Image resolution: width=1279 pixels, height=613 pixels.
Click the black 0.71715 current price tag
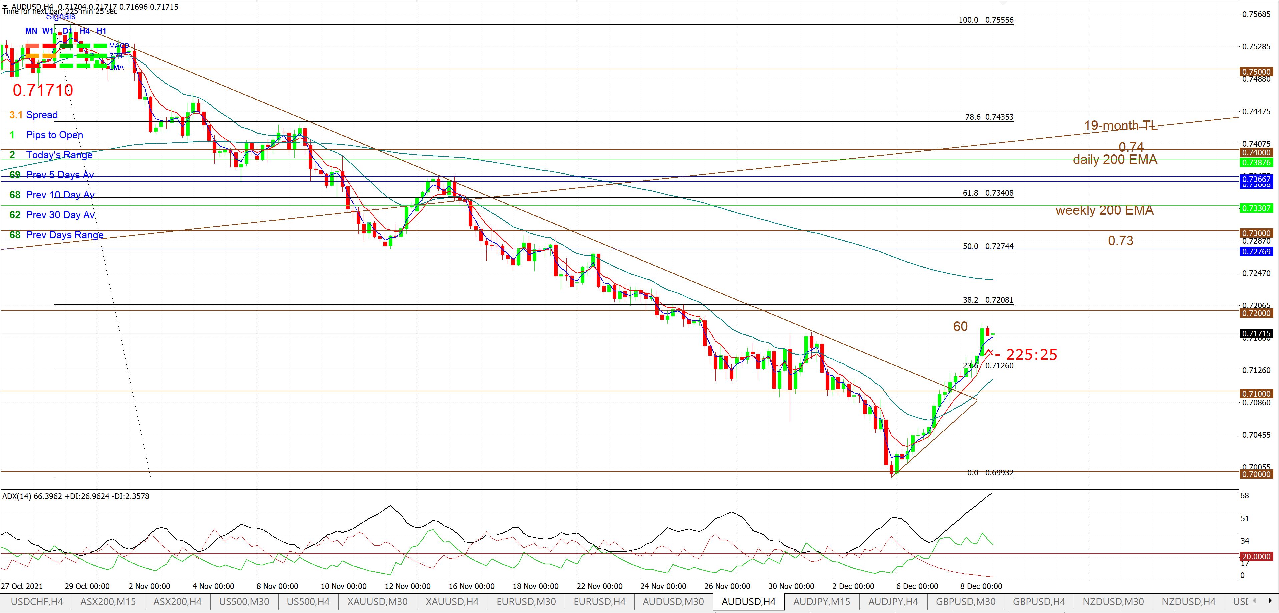(1256, 333)
